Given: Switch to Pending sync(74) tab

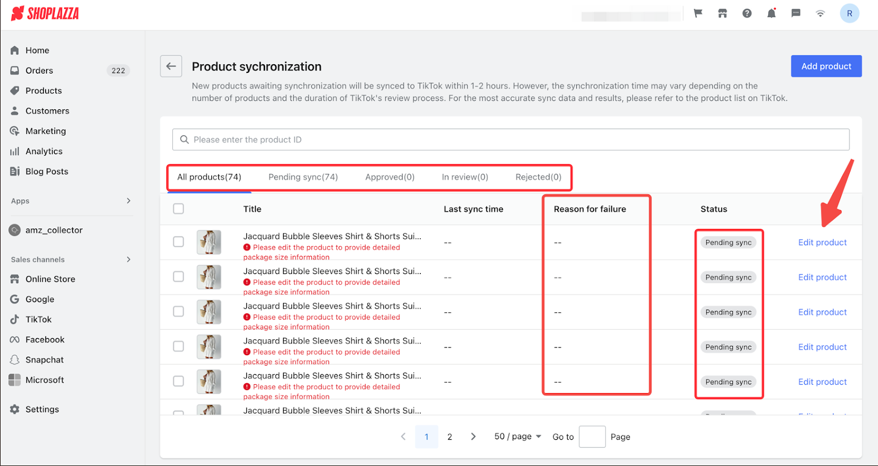Looking at the screenshot, I should [303, 177].
